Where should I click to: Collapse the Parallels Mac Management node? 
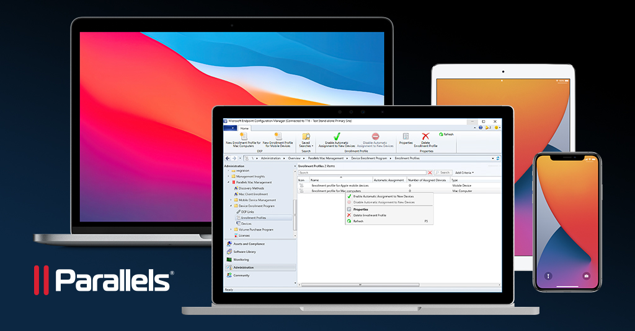(229, 183)
